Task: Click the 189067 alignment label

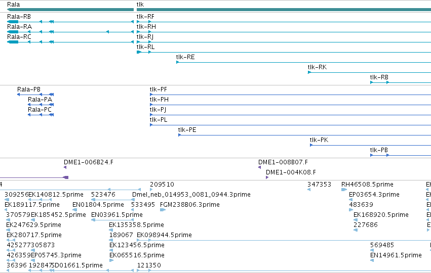Action: tap(121, 236)
